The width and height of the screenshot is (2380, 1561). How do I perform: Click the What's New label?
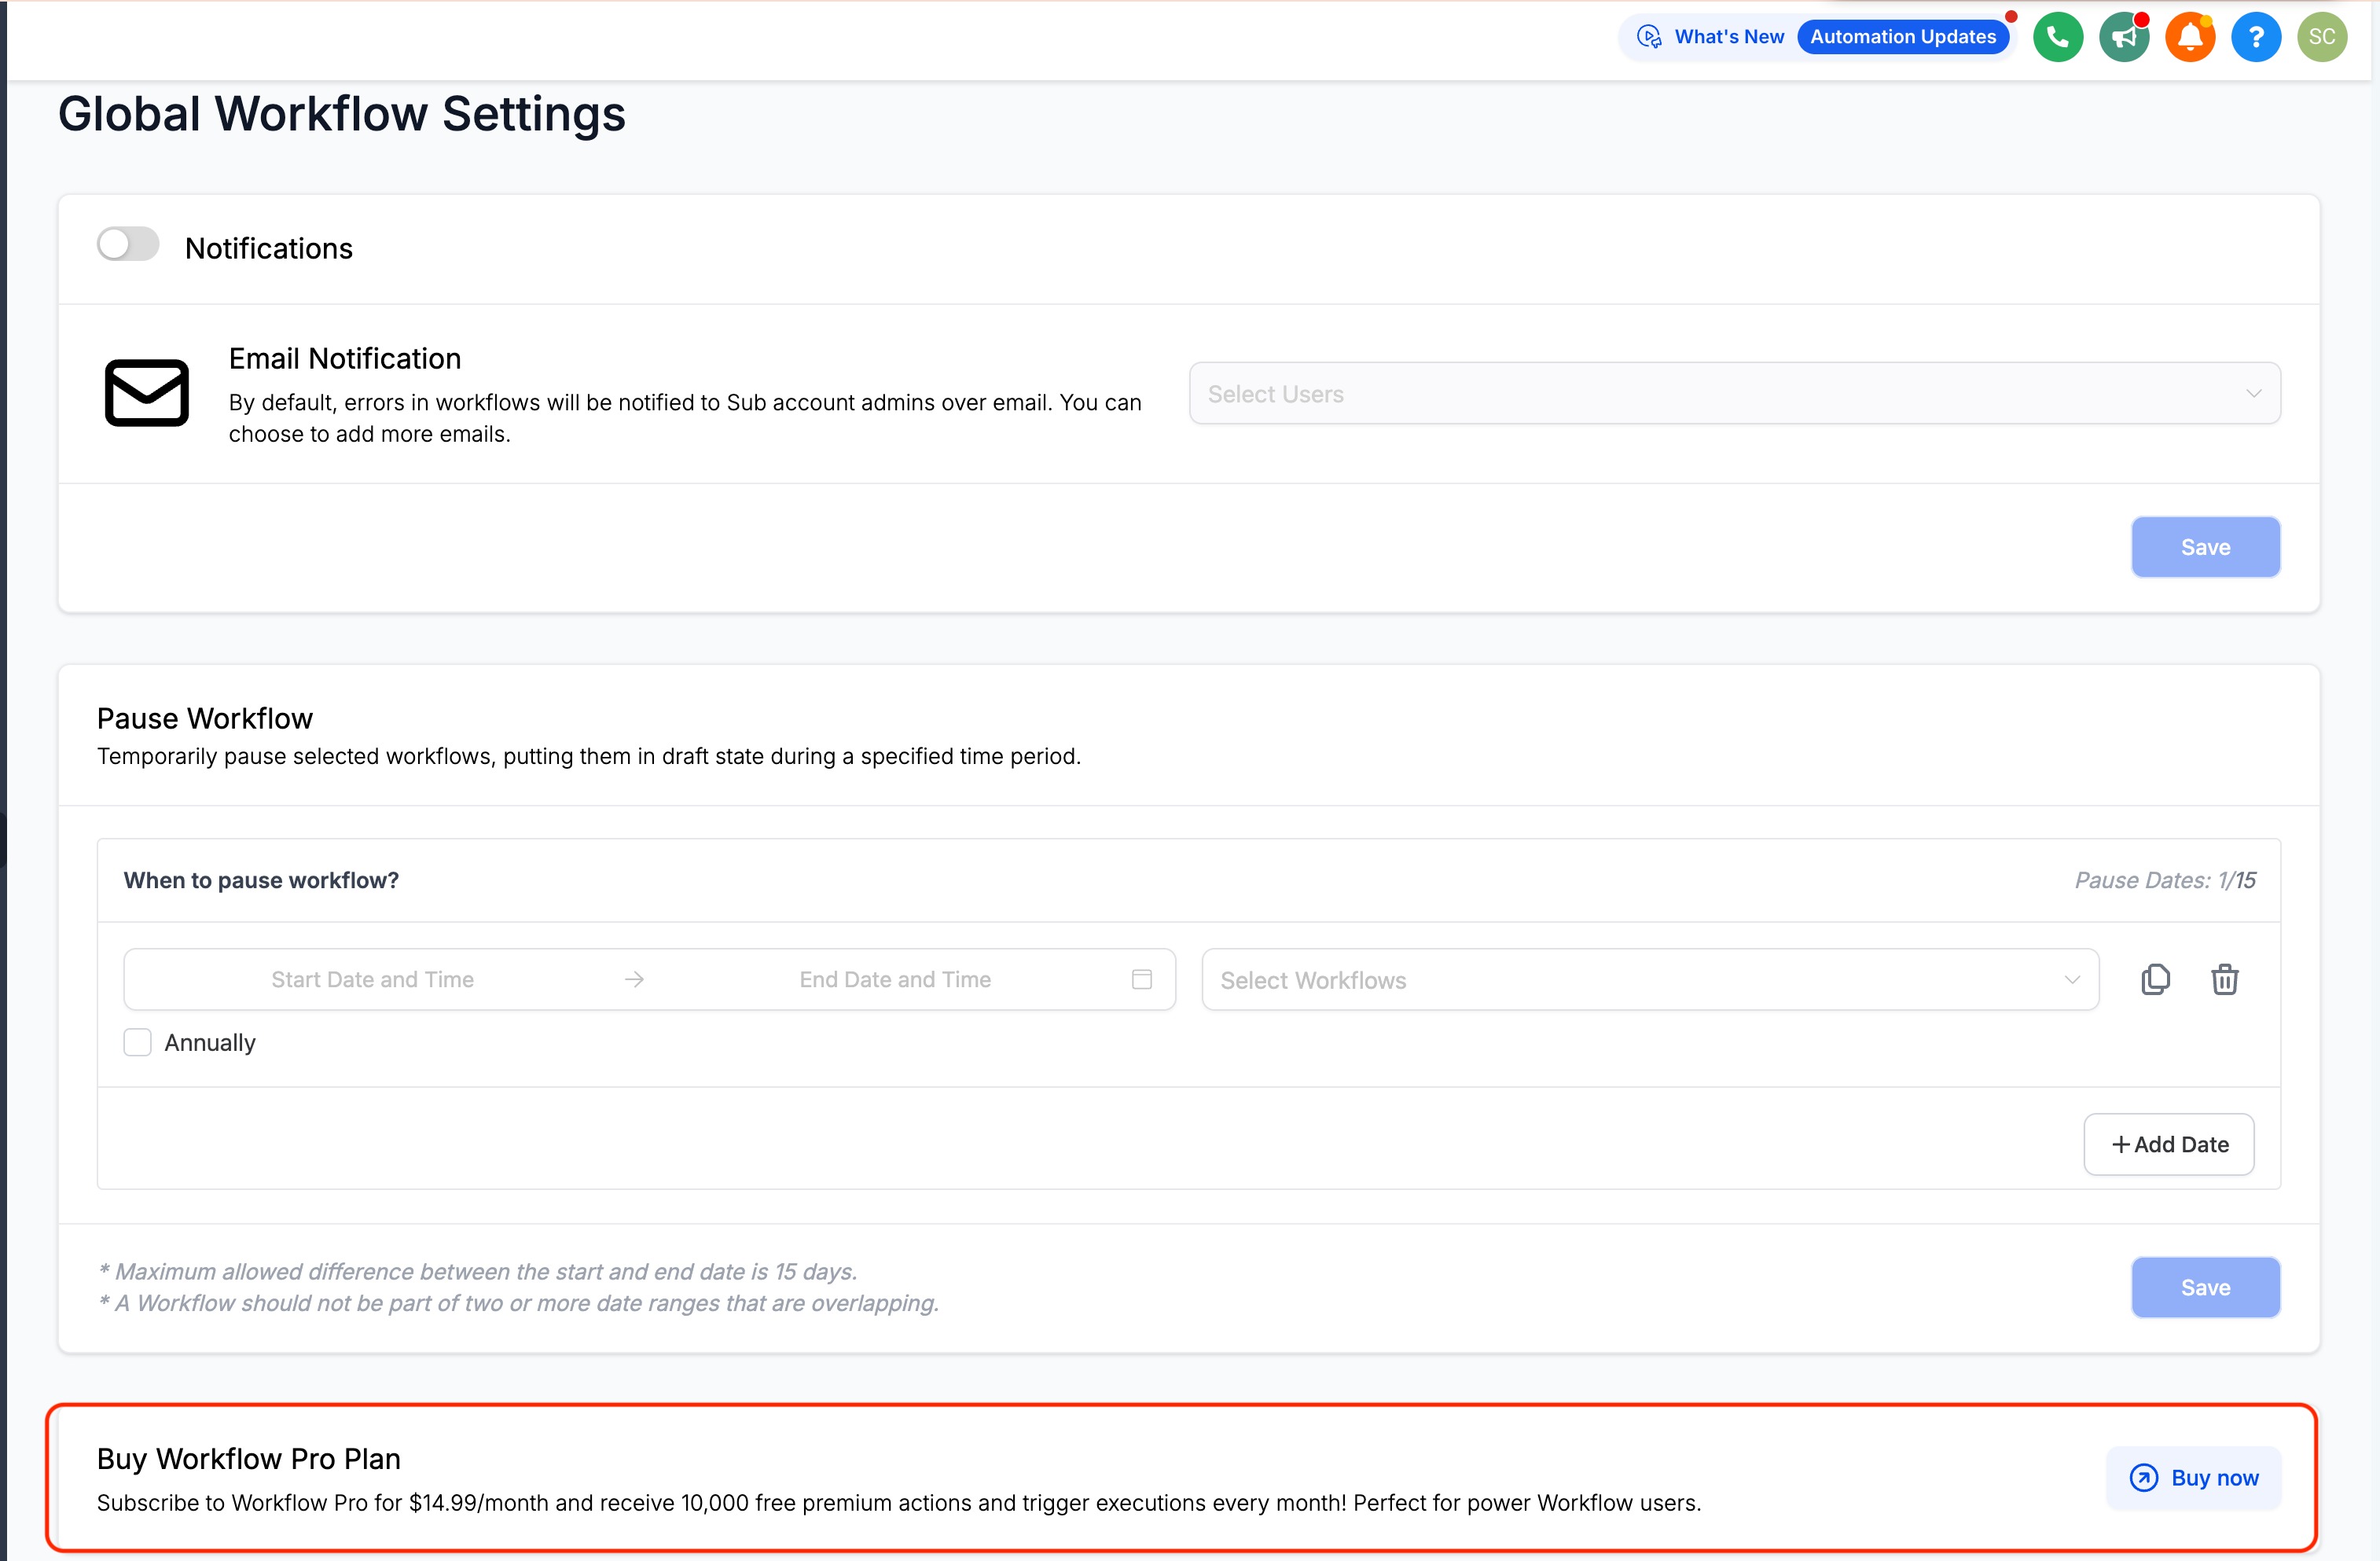coord(1729,38)
